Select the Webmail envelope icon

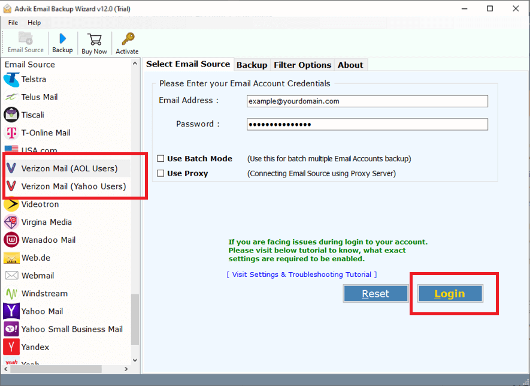click(x=11, y=275)
